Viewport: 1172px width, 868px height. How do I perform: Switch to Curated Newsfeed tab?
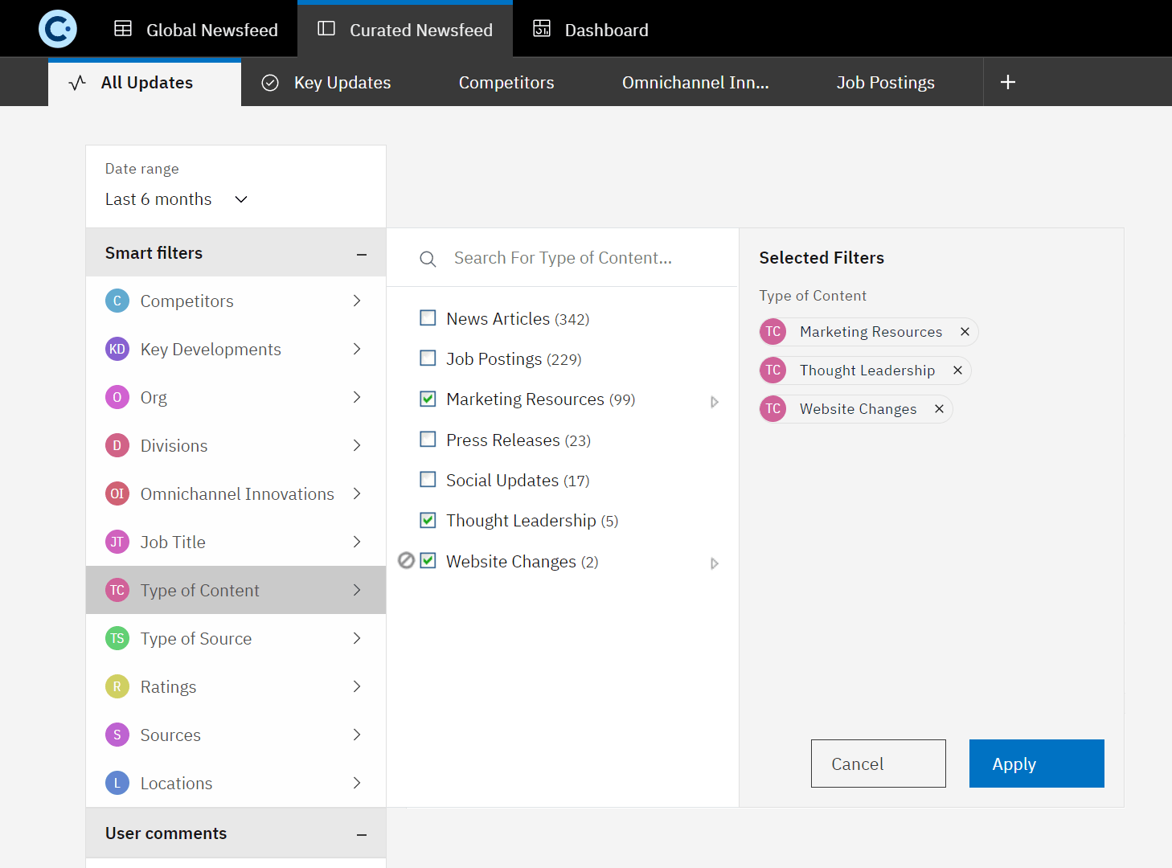click(405, 30)
